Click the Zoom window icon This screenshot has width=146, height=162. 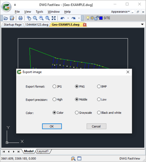click(47, 18)
